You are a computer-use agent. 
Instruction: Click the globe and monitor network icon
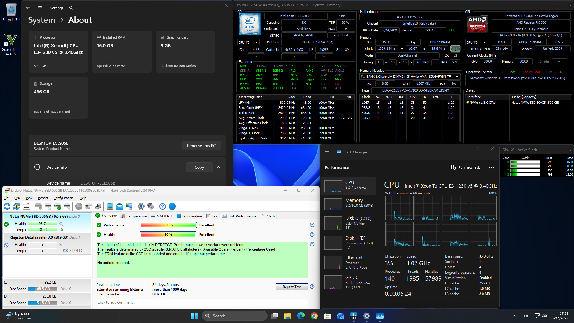point(129,206)
